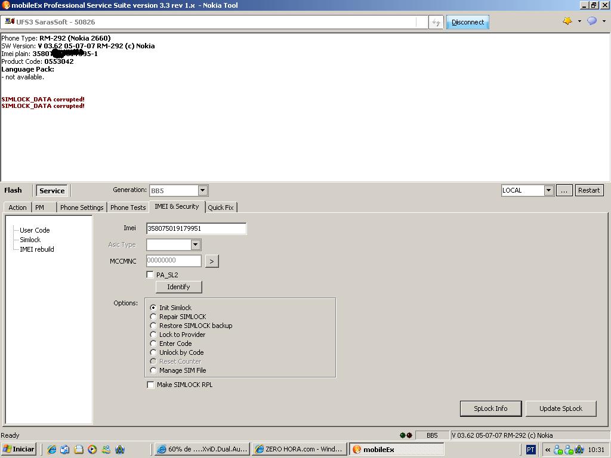Expand hidden tray icons chevron

click(548, 450)
